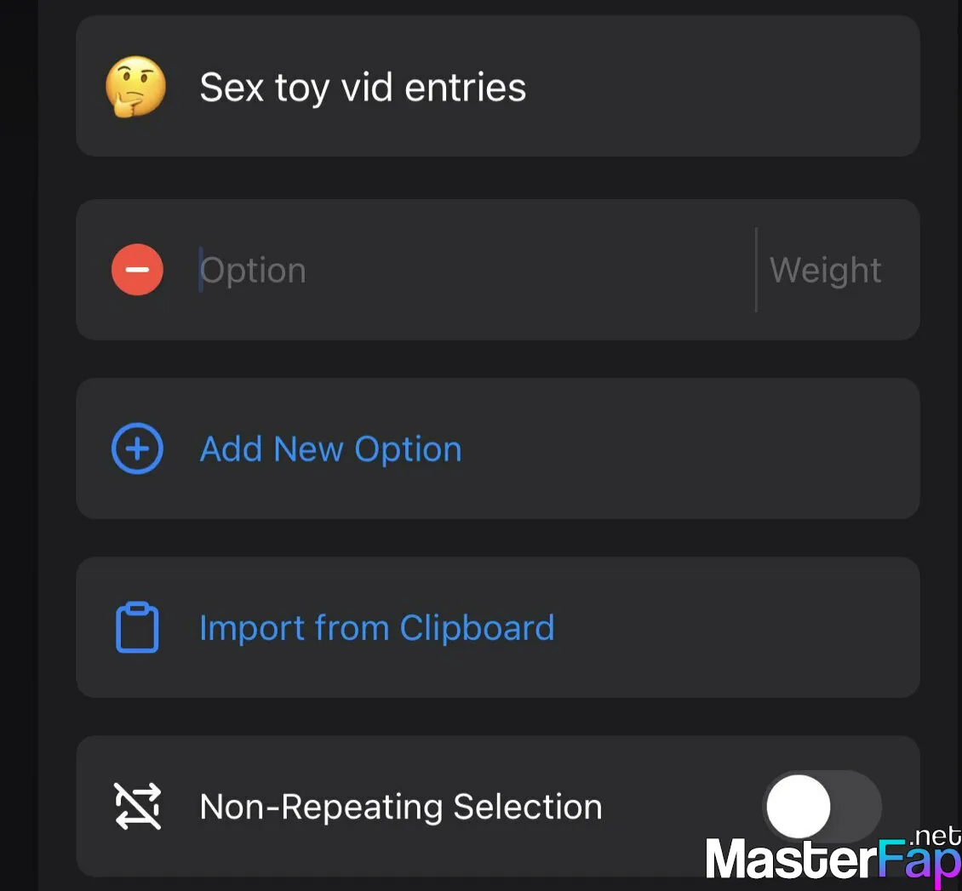Image resolution: width=962 pixels, height=891 pixels.
Task: Click the clipboard icon
Action: click(137, 626)
